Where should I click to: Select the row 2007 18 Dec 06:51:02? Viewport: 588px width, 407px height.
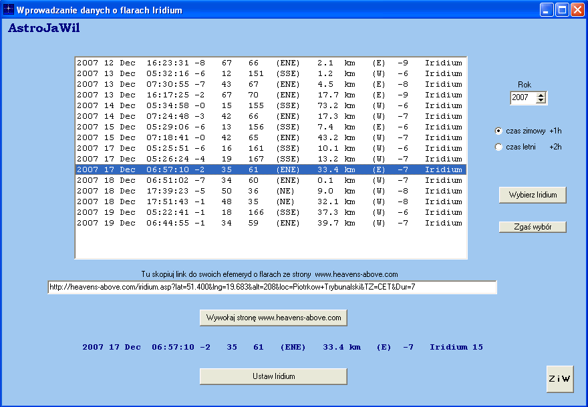[x=271, y=180]
